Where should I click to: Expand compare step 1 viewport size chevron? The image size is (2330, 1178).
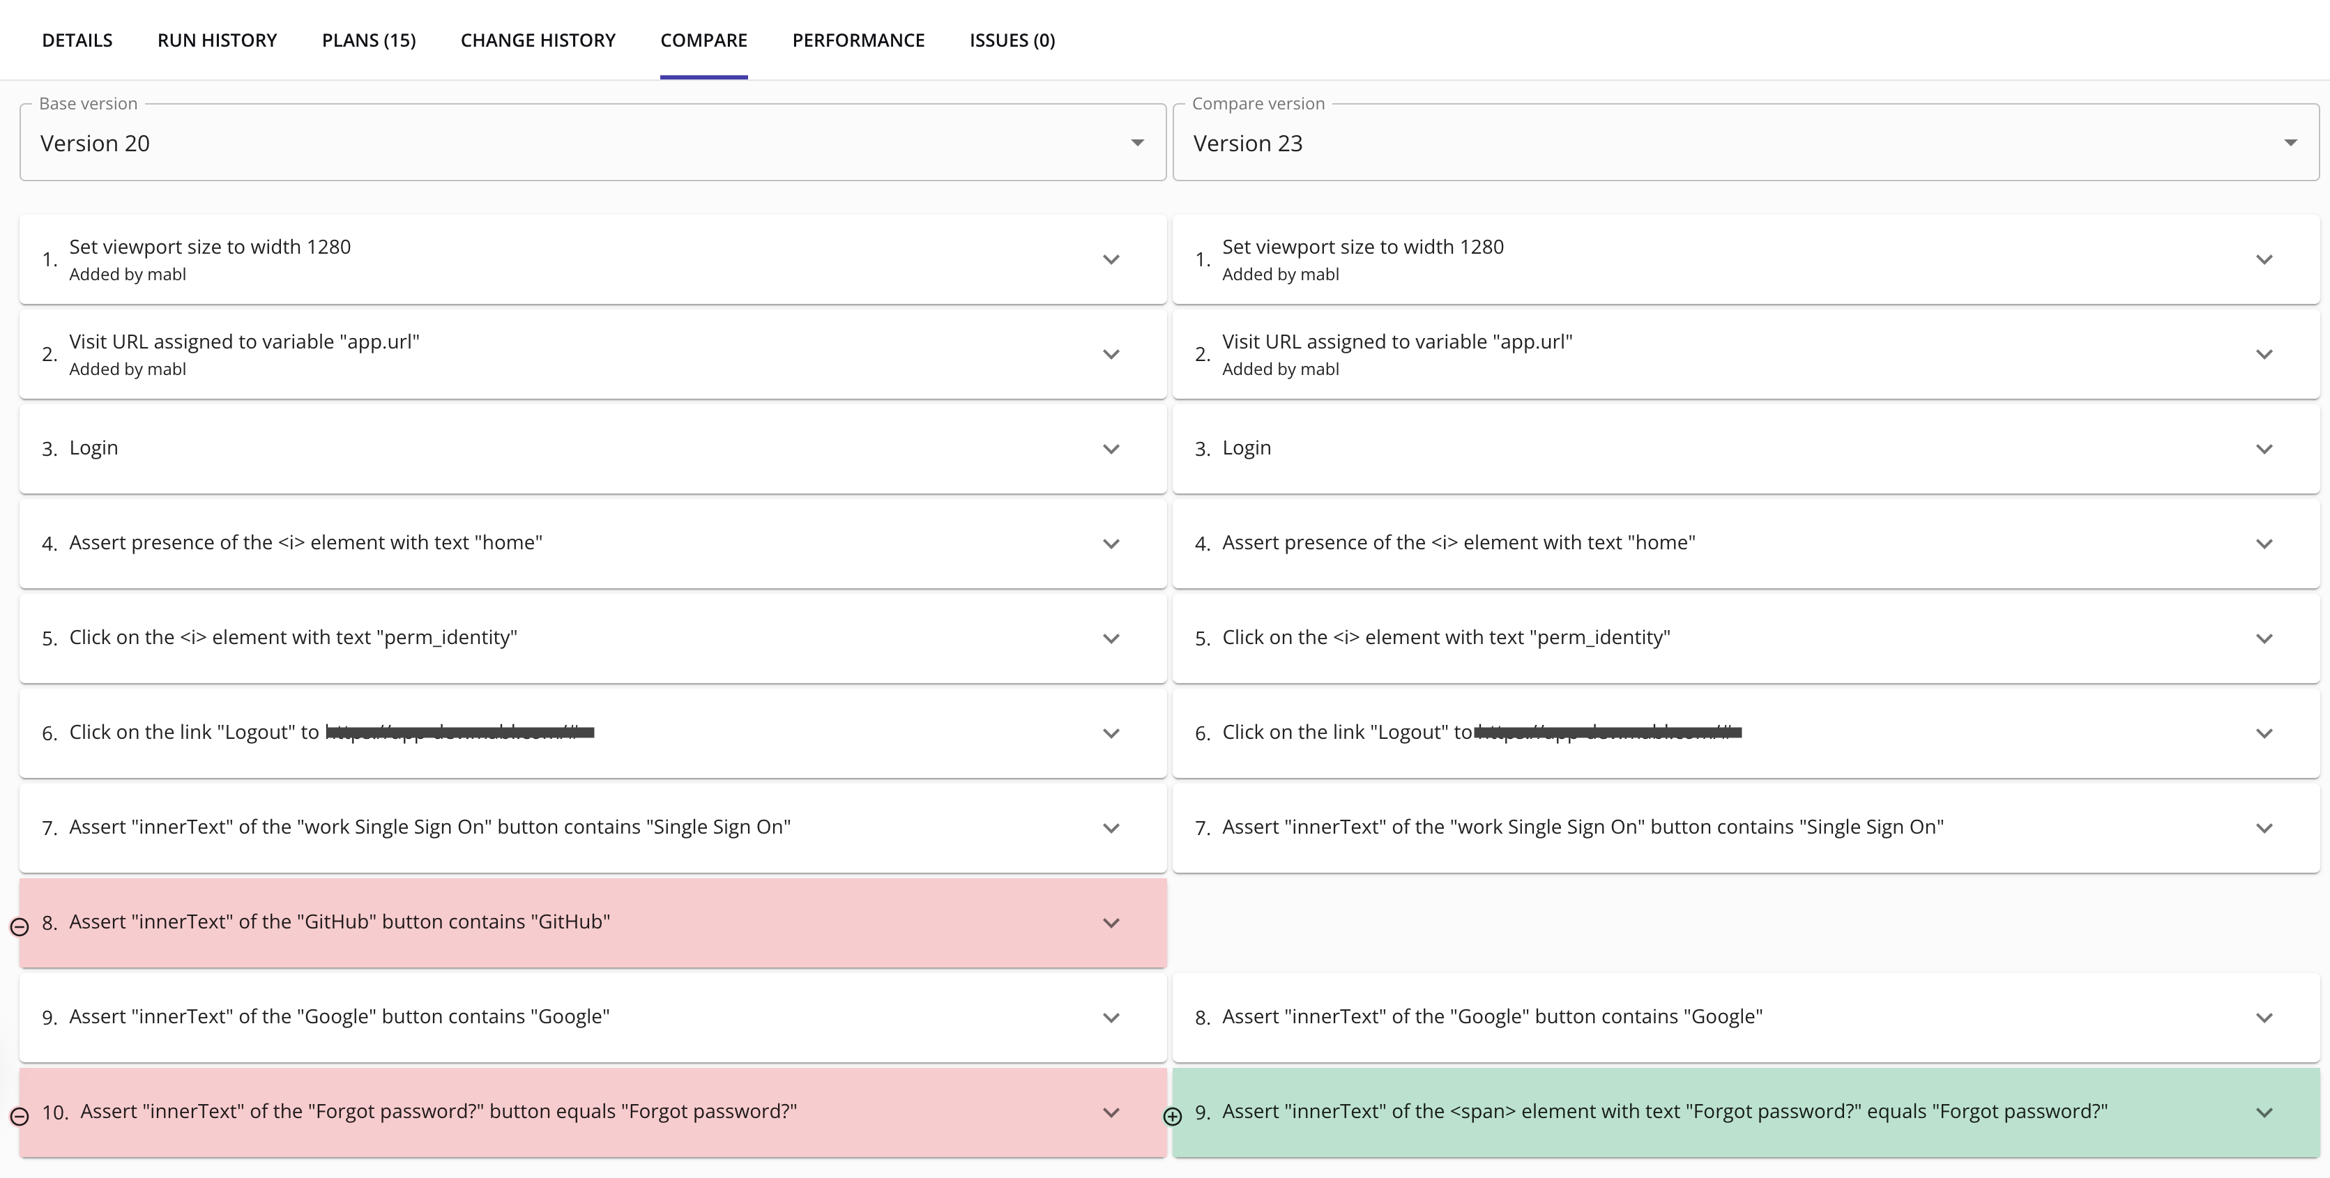[x=2264, y=259]
